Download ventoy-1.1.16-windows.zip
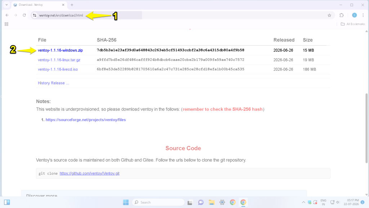The width and height of the screenshot is (369, 208). [60, 50]
